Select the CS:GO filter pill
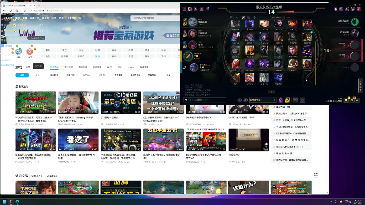Screen dimensions: 365x205 point(102,75)
